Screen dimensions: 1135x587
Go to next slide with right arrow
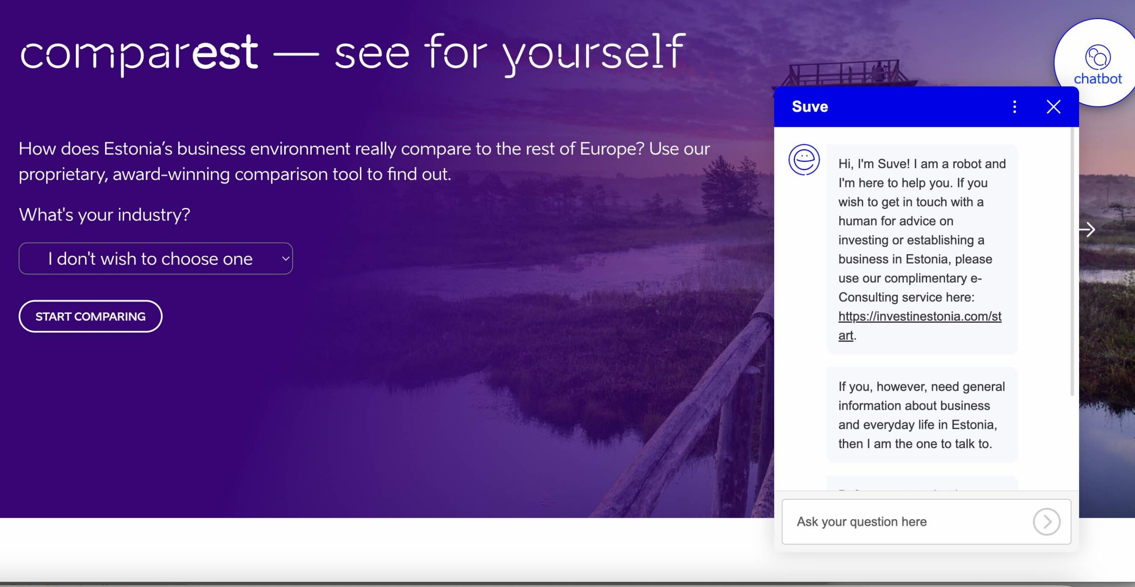pos(1088,230)
